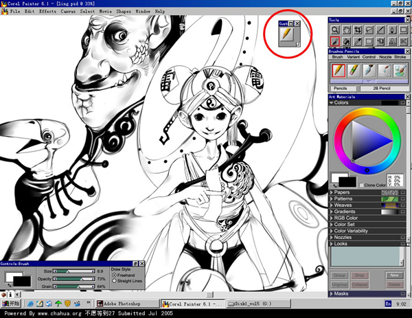412x318 pixels.
Task: Click the taskbar quick launch overflow chevron
Action: coord(89,302)
